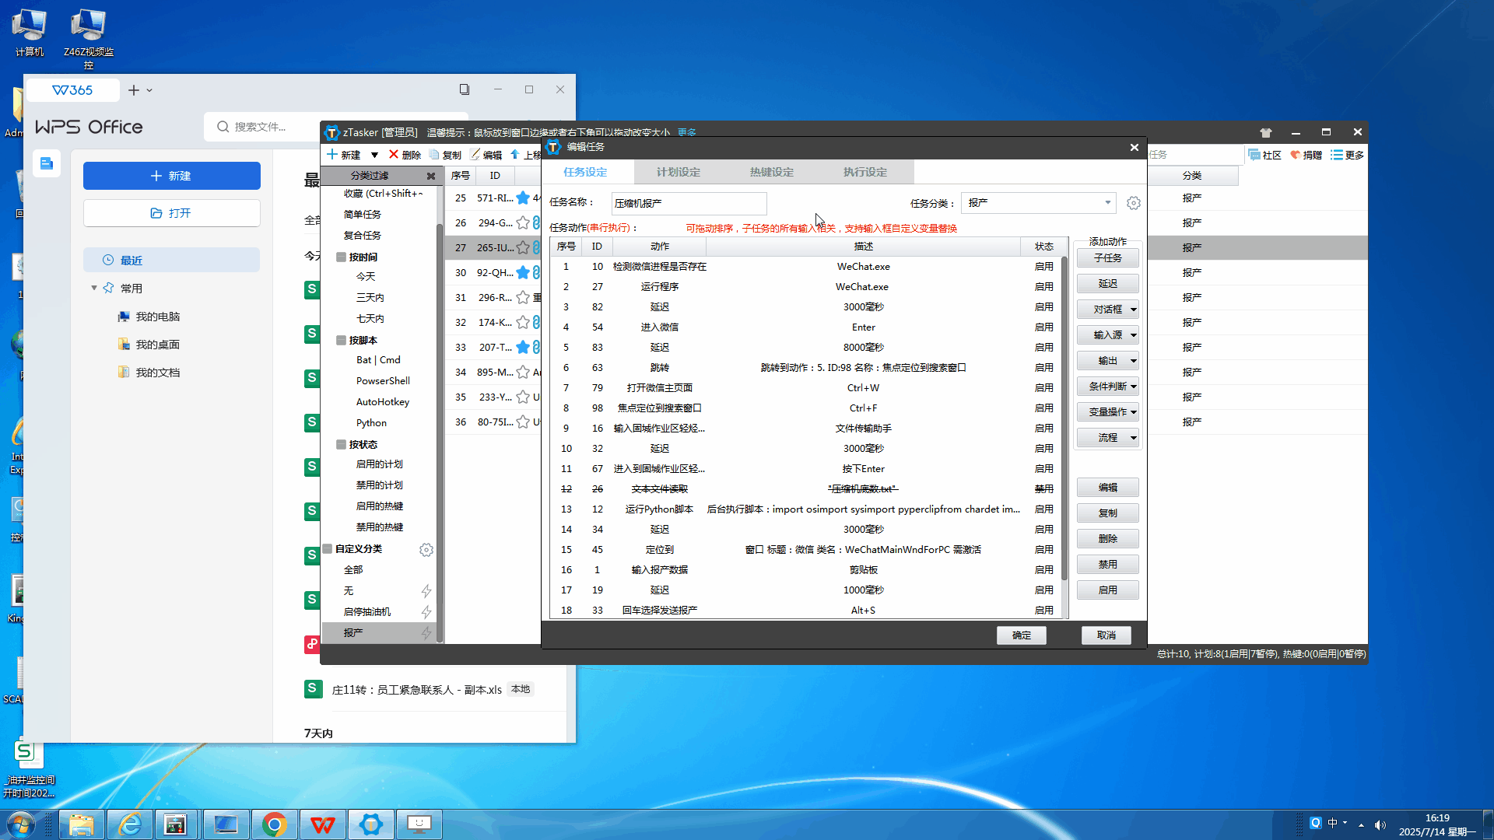Click the lightning icon on the 报产 category row
1494x840 pixels.
click(426, 633)
